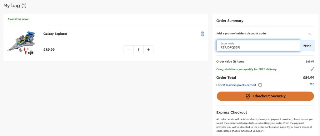This screenshot has width=320, height=136.
Task: Click the Available now label
Action: click(18, 19)
